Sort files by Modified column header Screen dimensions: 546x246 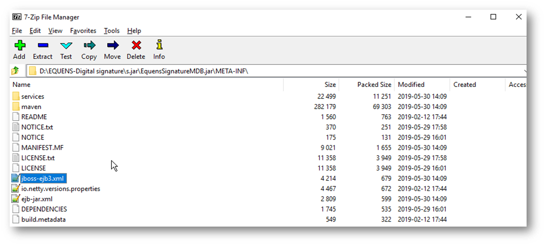tap(411, 85)
